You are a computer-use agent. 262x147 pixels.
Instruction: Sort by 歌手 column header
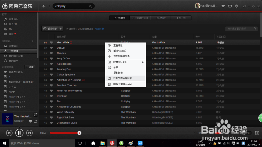[123, 37]
